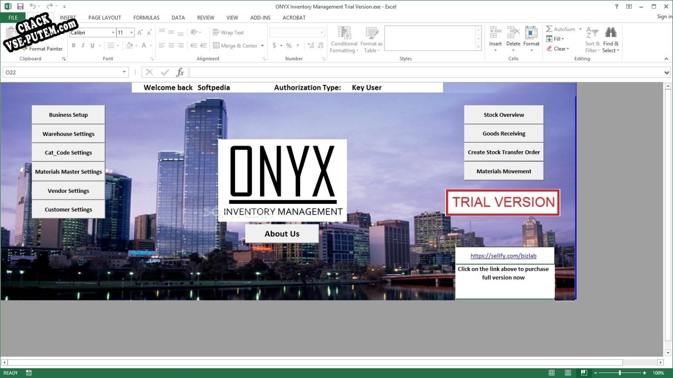This screenshot has height=378, width=673.
Task: Toggle Italic formatting
Action: pos(83,46)
